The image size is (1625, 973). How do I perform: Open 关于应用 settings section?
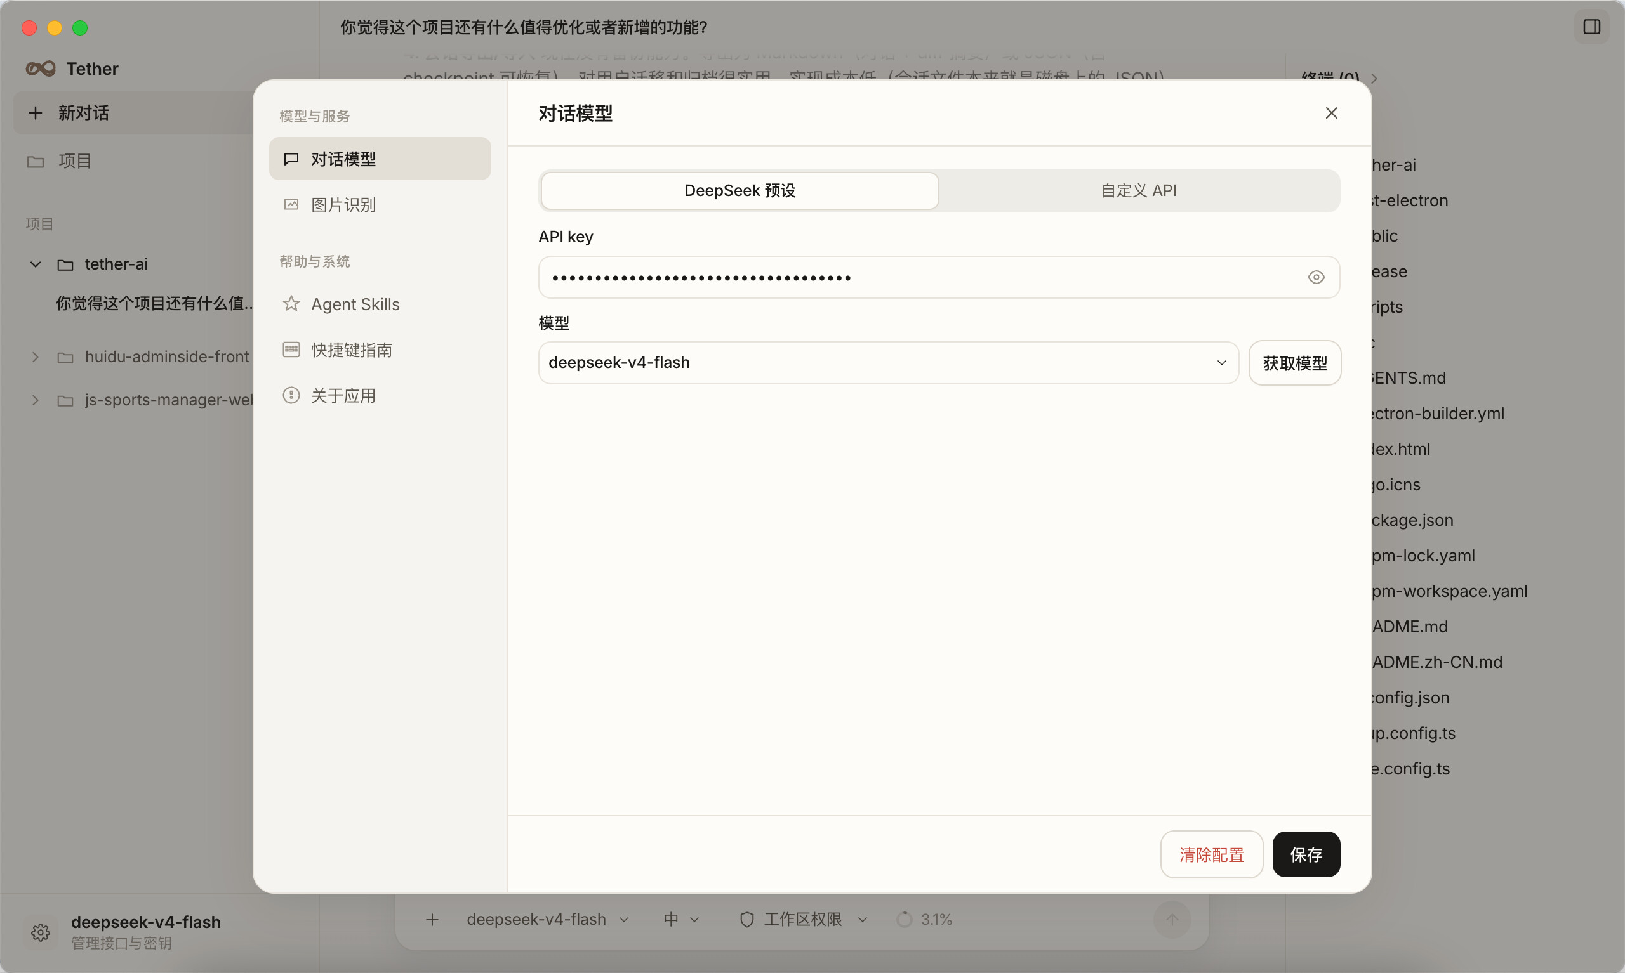tap(380, 395)
